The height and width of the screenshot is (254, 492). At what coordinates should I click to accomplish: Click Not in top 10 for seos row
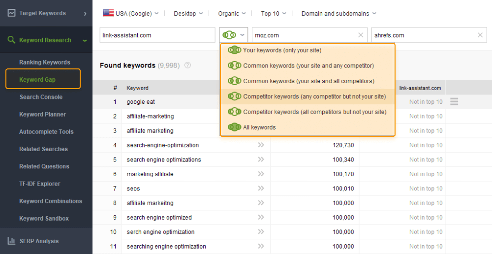pyautogui.click(x=426, y=189)
